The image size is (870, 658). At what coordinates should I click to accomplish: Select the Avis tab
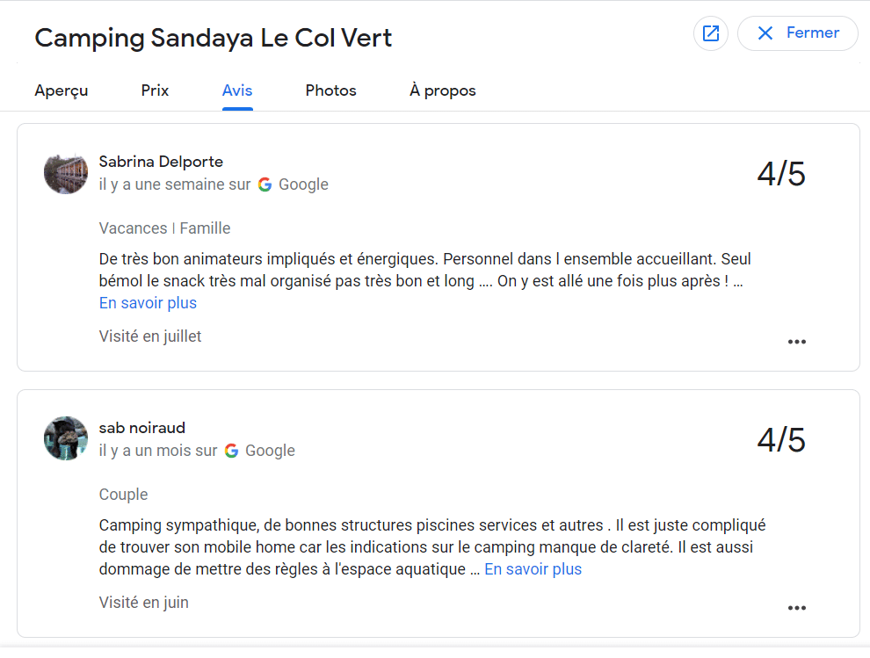237,90
